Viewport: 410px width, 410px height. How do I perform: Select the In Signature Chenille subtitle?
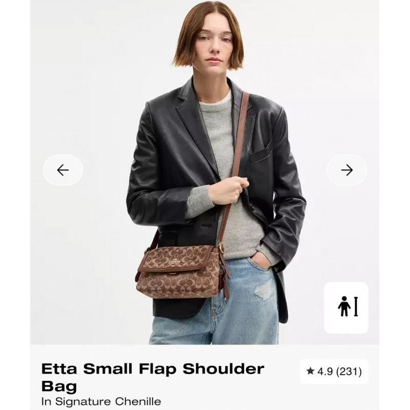[101, 401]
